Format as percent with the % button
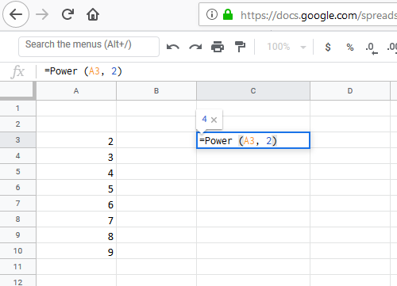 point(350,47)
